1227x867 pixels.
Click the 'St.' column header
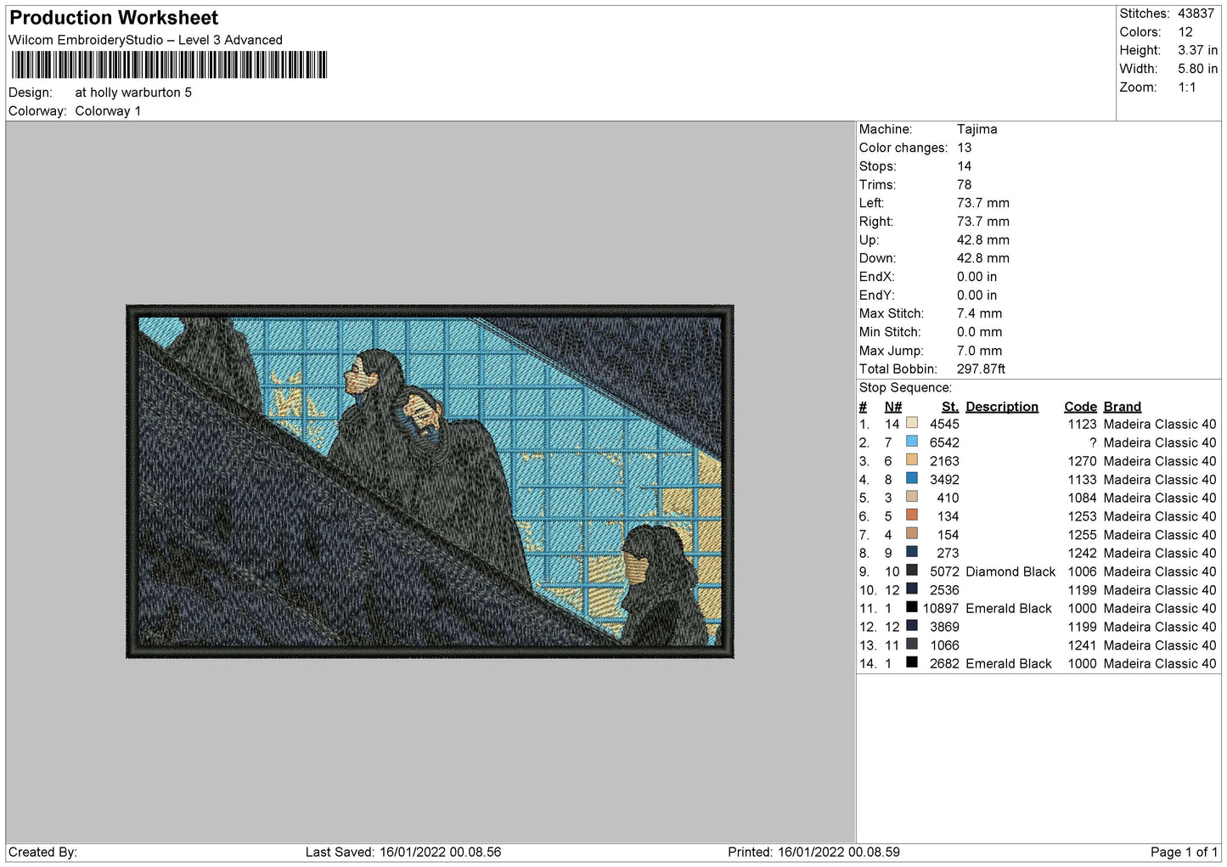950,407
